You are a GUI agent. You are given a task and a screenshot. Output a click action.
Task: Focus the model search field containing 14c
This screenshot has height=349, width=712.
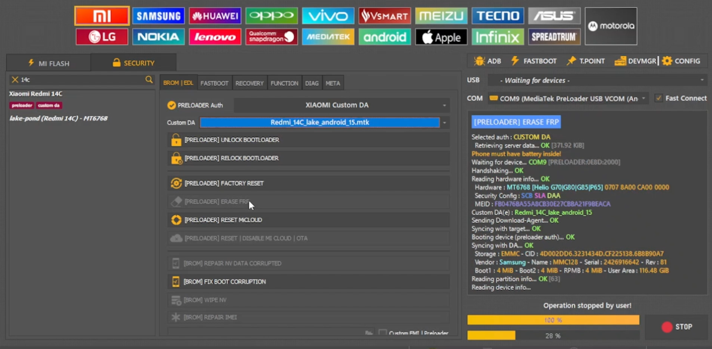tap(82, 79)
